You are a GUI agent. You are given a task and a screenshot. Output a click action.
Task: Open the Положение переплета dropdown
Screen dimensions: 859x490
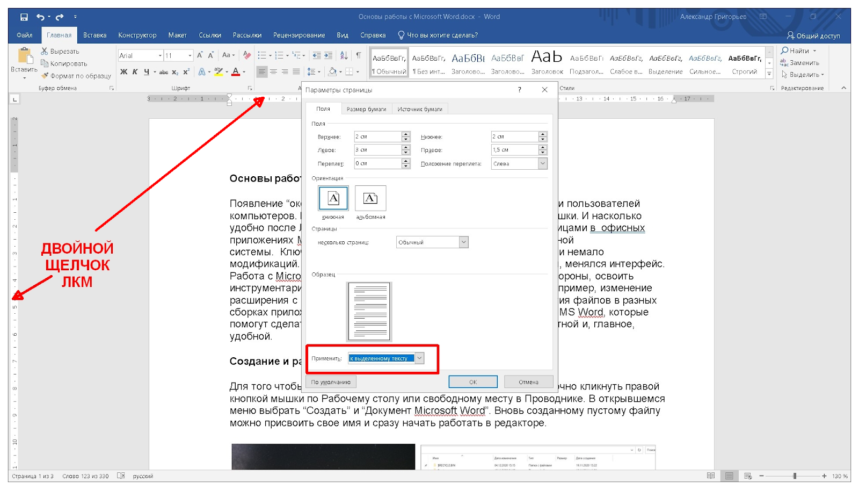point(542,164)
